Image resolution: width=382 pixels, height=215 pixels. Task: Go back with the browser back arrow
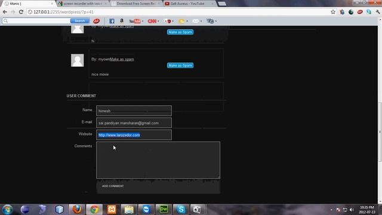[5, 12]
